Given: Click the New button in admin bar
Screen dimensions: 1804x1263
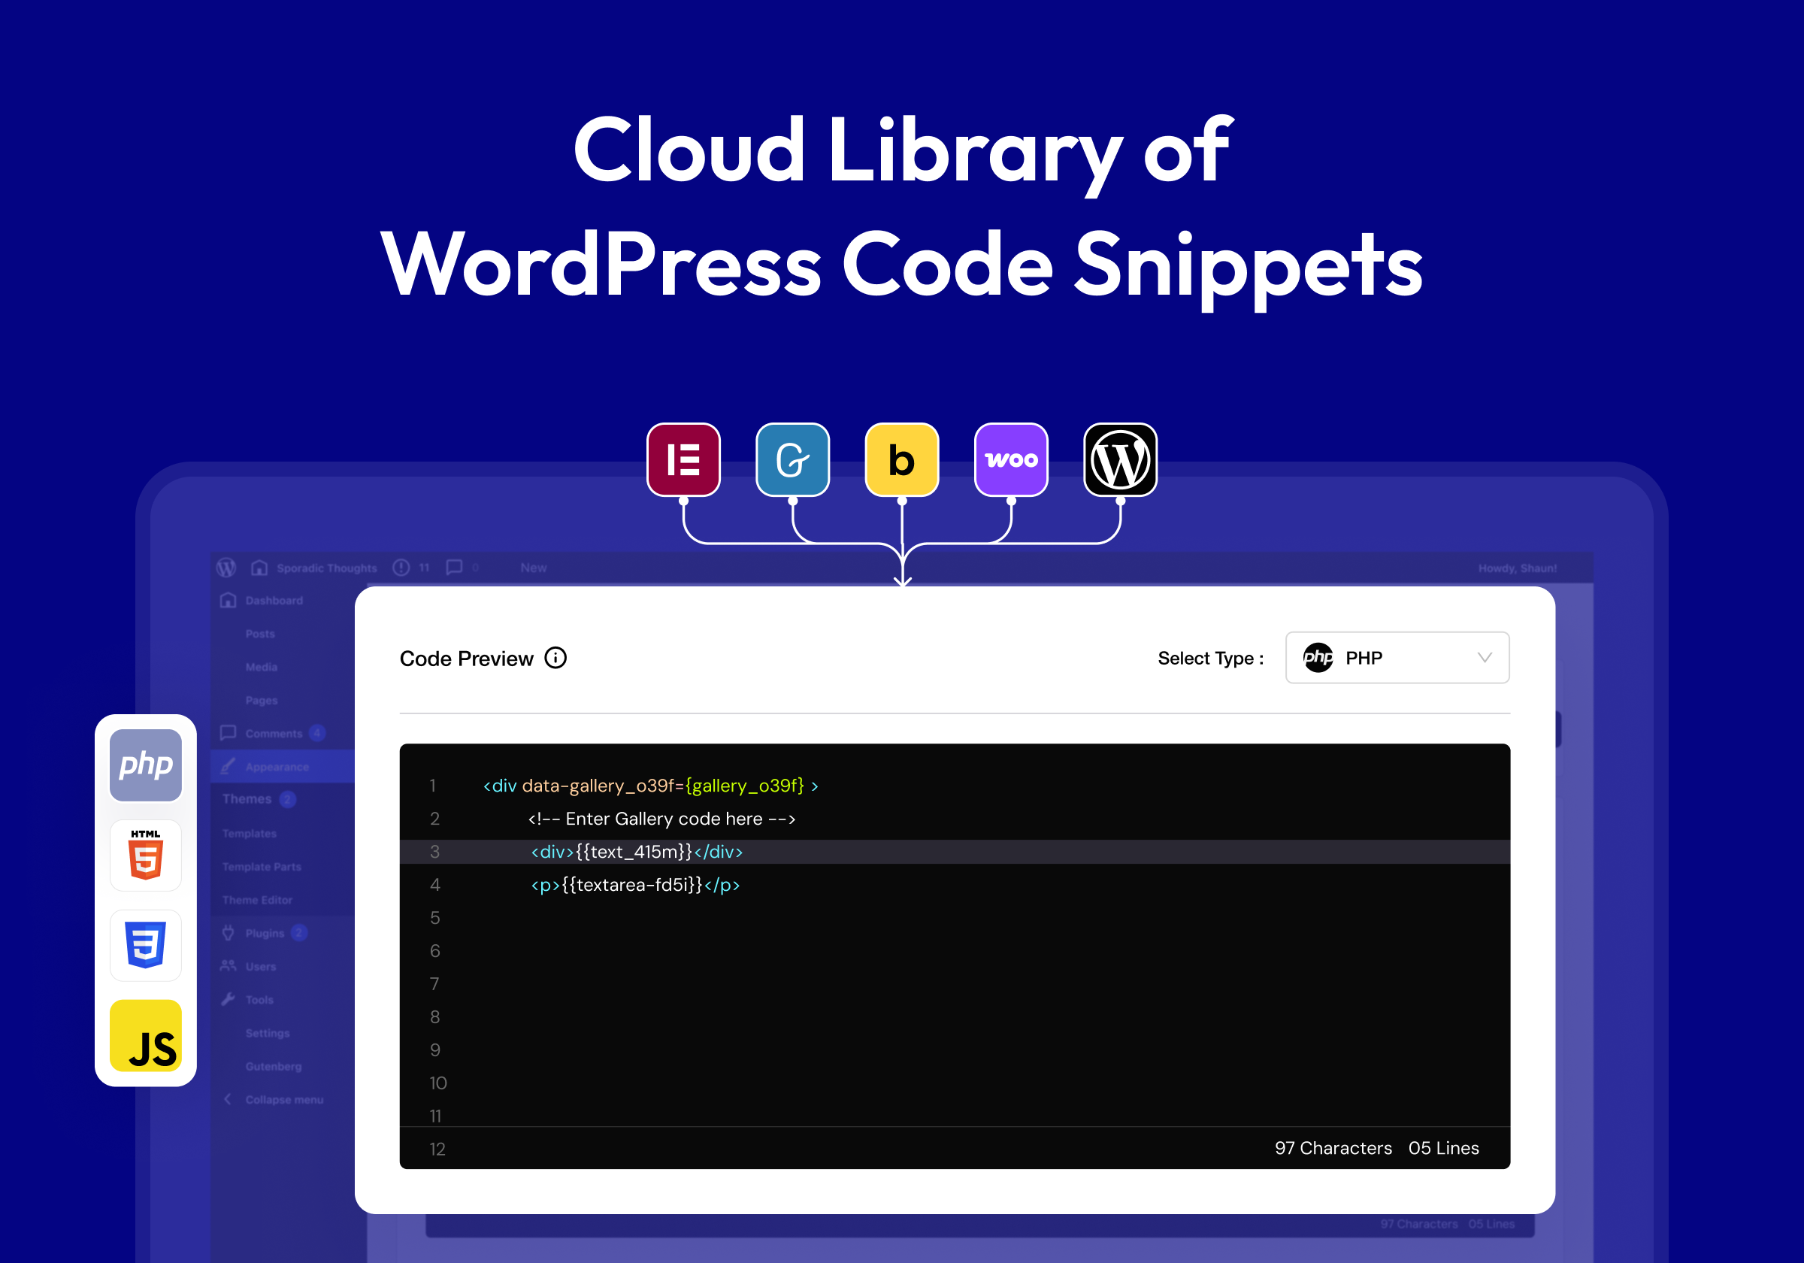Looking at the screenshot, I should pyautogui.click(x=533, y=568).
